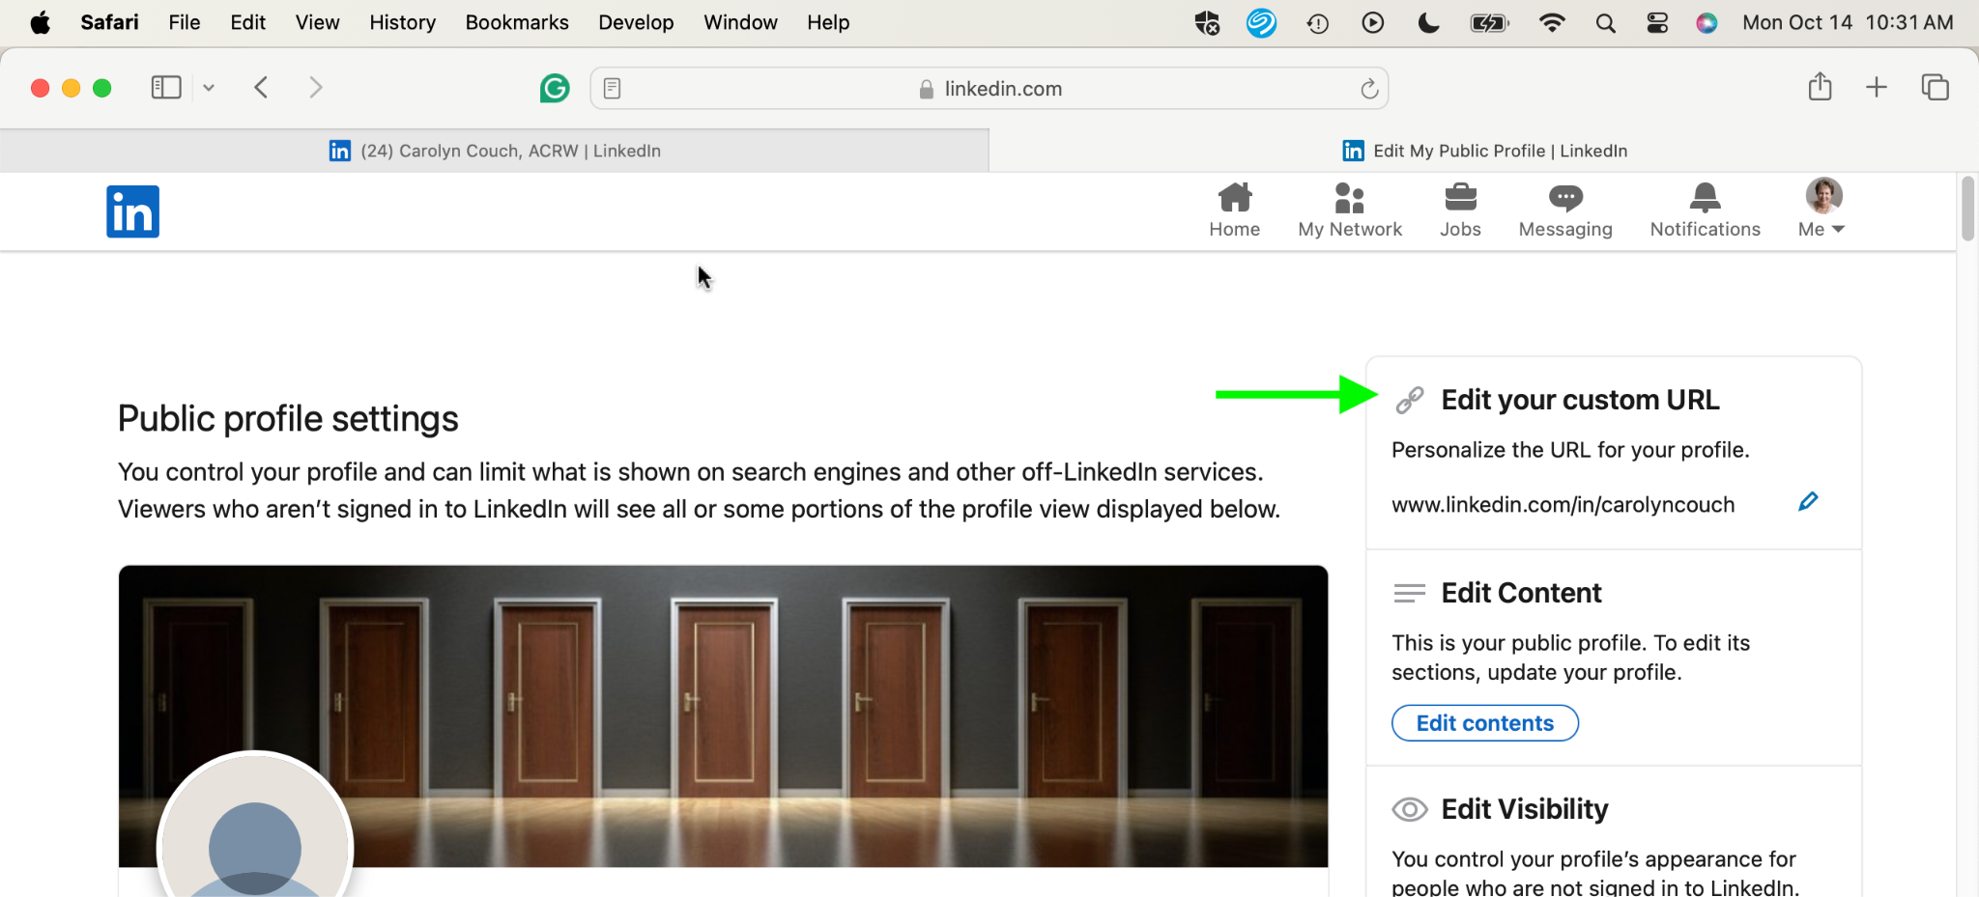Click the Edit contents button
Image resolution: width=1979 pixels, height=897 pixels.
click(1485, 723)
